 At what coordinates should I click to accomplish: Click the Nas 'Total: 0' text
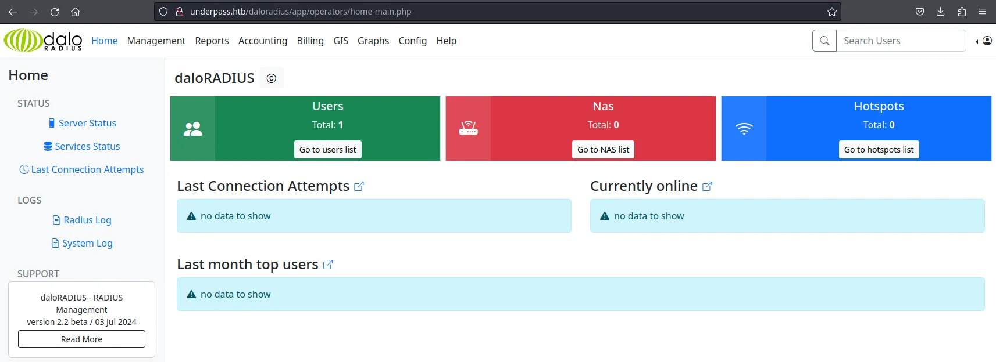click(x=604, y=125)
